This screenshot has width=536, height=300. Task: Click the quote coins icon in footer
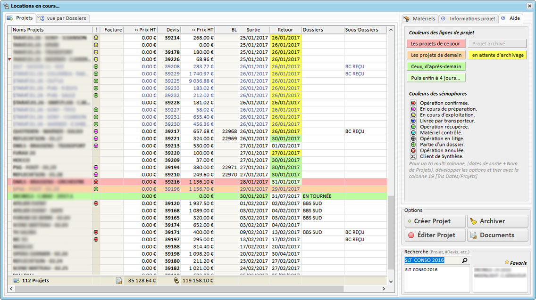click(x=176, y=281)
